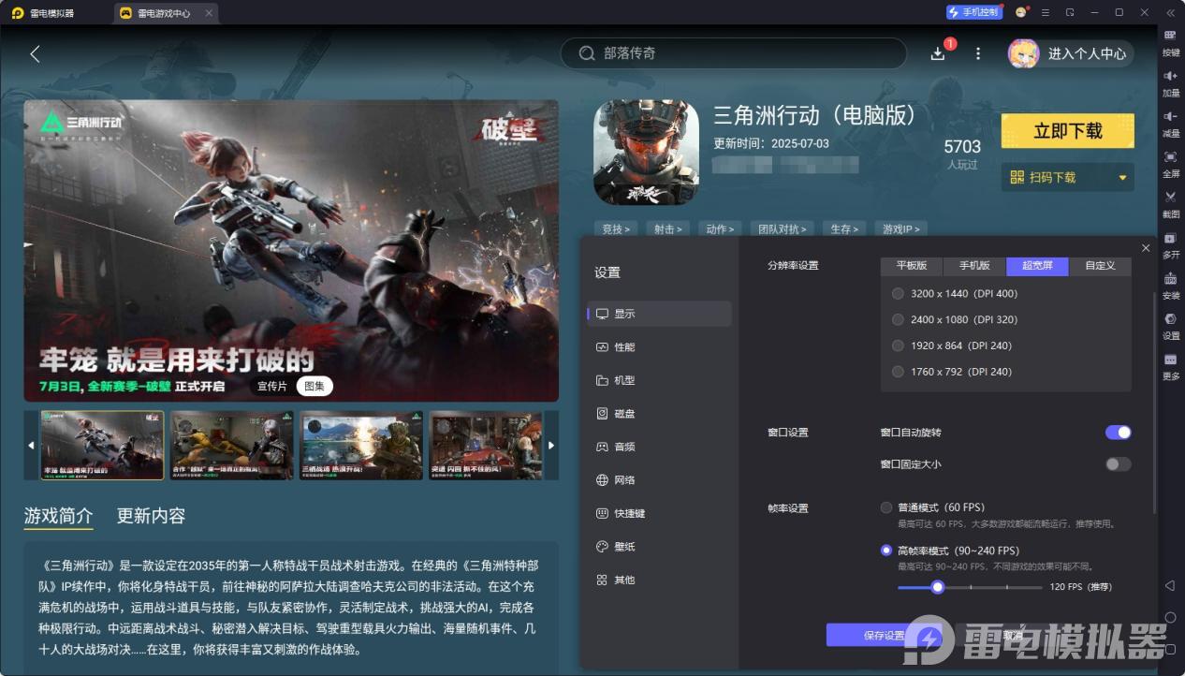This screenshot has height=676, width=1185.
Task: Open 磁盘 settings section
Action: click(x=660, y=414)
